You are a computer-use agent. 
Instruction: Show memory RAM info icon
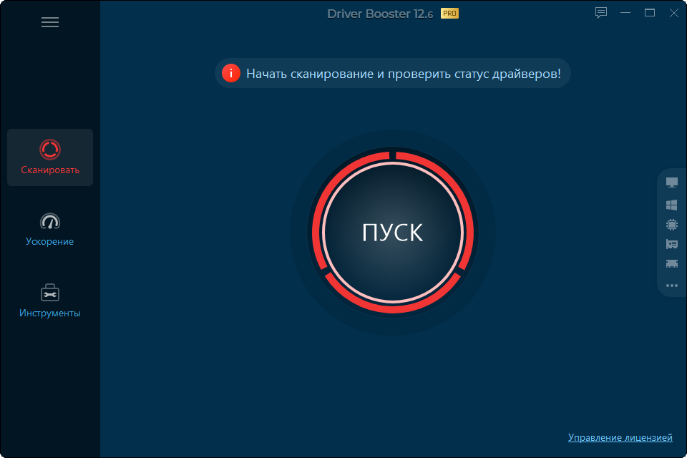coord(672,263)
